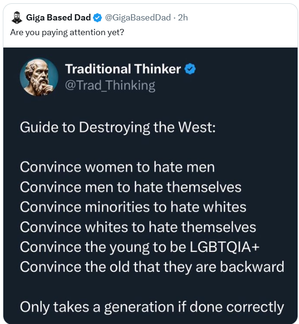The image size is (299, 324).
Task: Click the line "Convince men to hate themselves"
Action: click(131, 187)
